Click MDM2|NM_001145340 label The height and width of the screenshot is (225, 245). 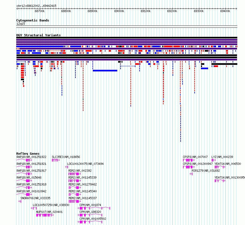(83, 191)
